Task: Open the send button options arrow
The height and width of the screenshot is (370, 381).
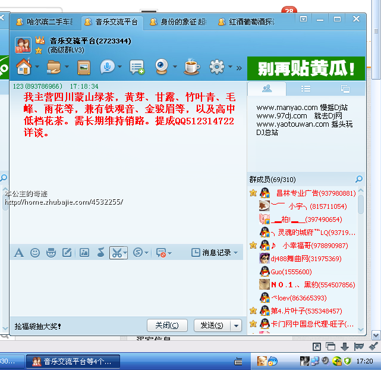Action: 236,325
